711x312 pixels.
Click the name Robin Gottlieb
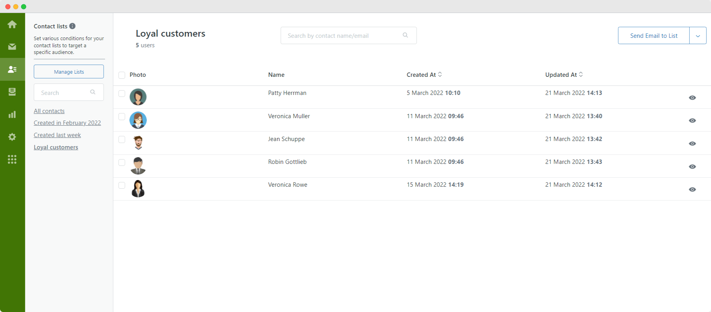(287, 162)
